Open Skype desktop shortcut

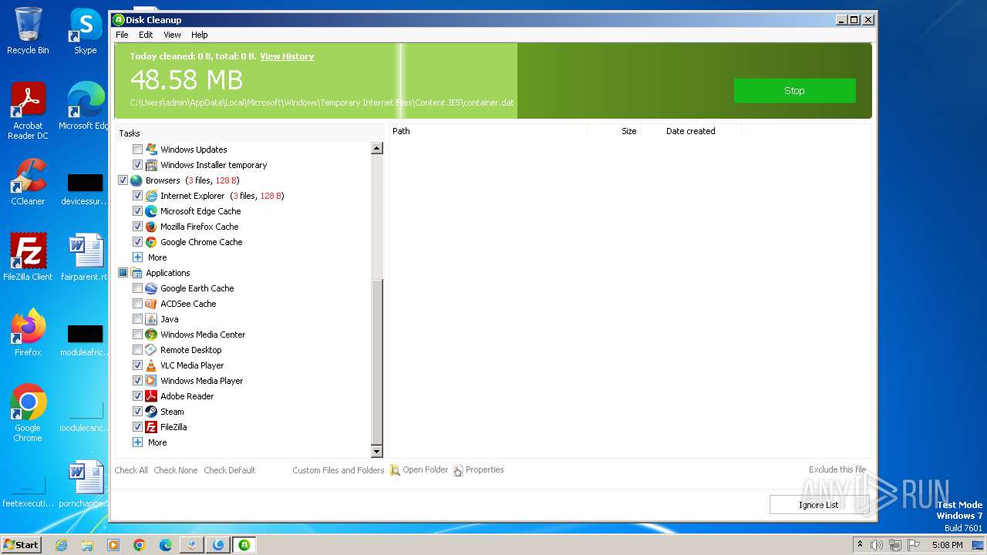tap(86, 32)
